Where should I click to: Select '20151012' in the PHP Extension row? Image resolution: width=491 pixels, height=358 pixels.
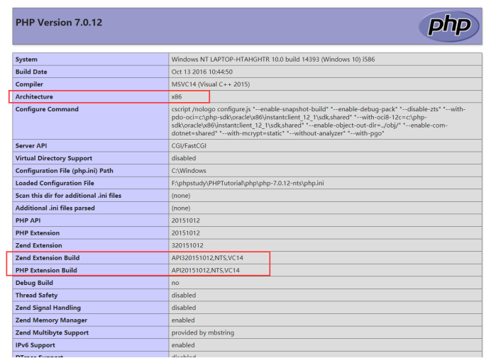(x=185, y=233)
